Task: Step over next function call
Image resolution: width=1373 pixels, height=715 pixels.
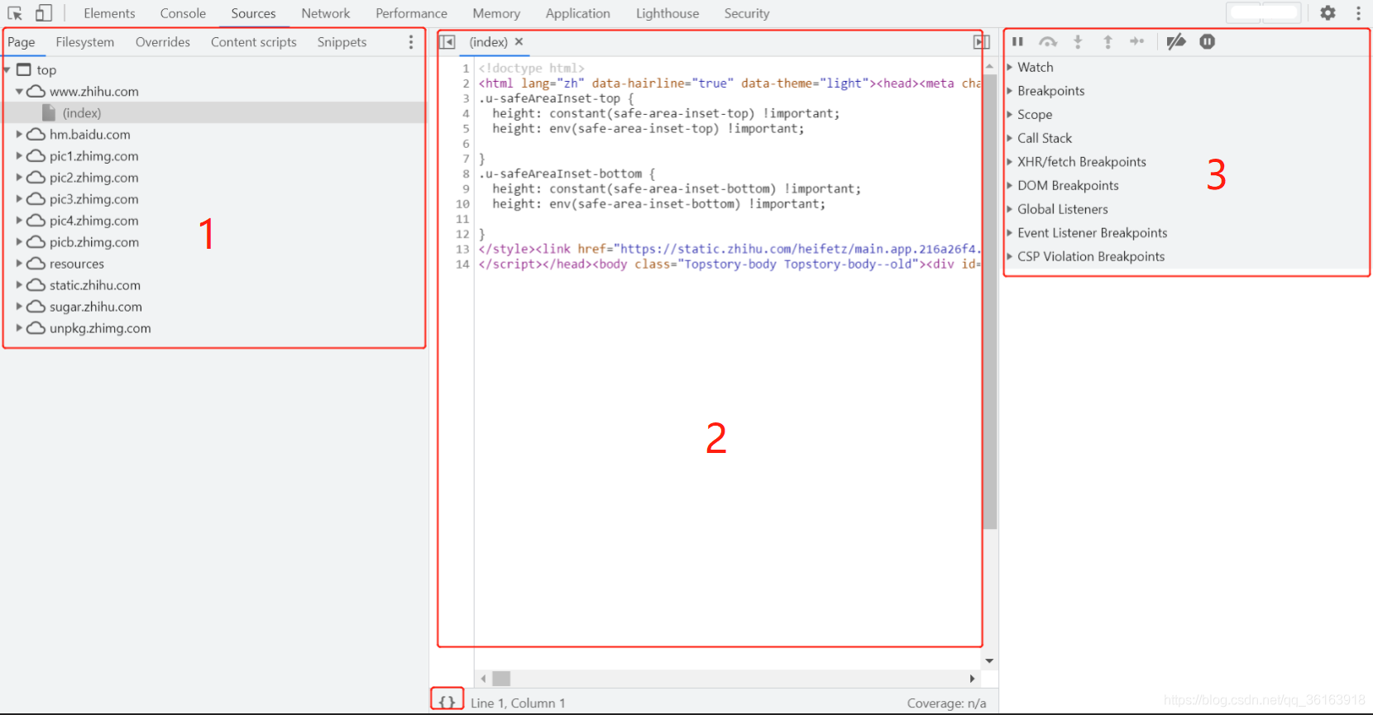Action: coord(1048,41)
